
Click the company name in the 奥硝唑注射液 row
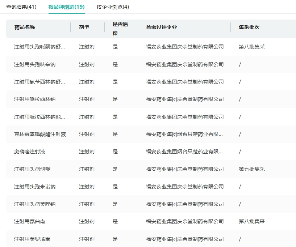pos(184,152)
